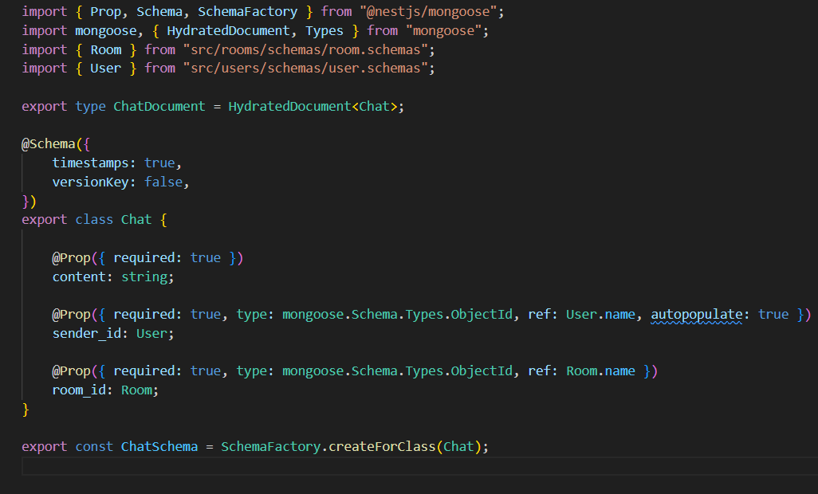818x494 pixels.
Task: Click the sender_id property name
Action: [87, 334]
